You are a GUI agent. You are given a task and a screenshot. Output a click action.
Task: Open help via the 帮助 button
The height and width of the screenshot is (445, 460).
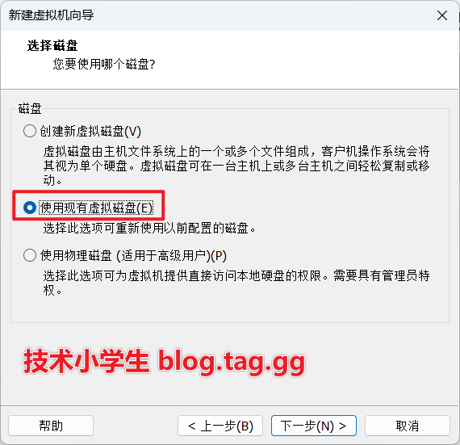[51, 426]
